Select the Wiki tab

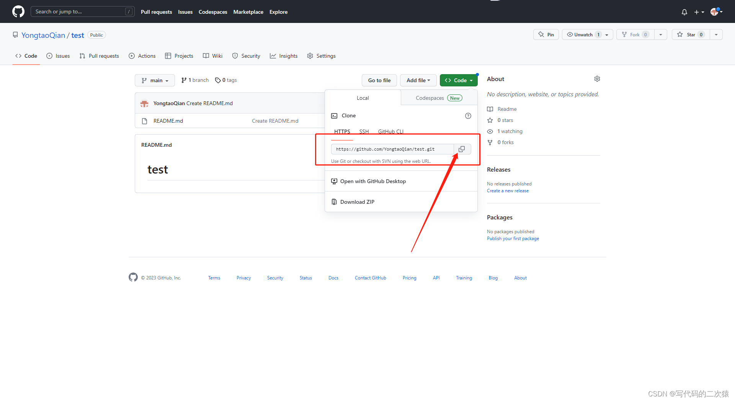coord(212,56)
